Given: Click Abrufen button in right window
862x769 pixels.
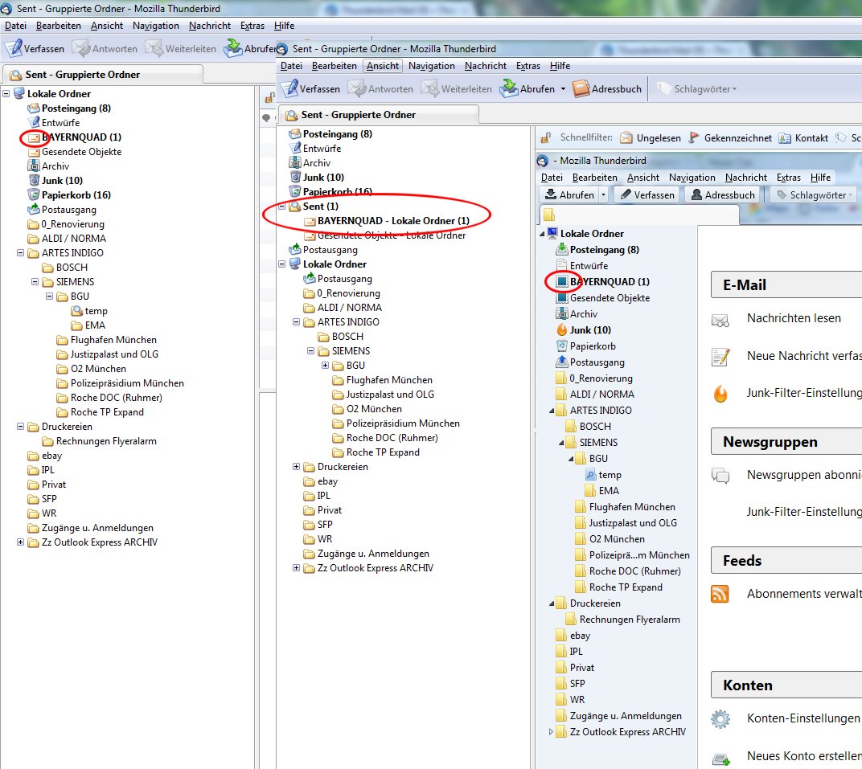Looking at the screenshot, I should (x=569, y=194).
